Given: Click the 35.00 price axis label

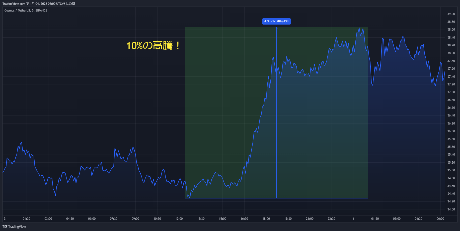Looking at the screenshot, I should point(451,170).
